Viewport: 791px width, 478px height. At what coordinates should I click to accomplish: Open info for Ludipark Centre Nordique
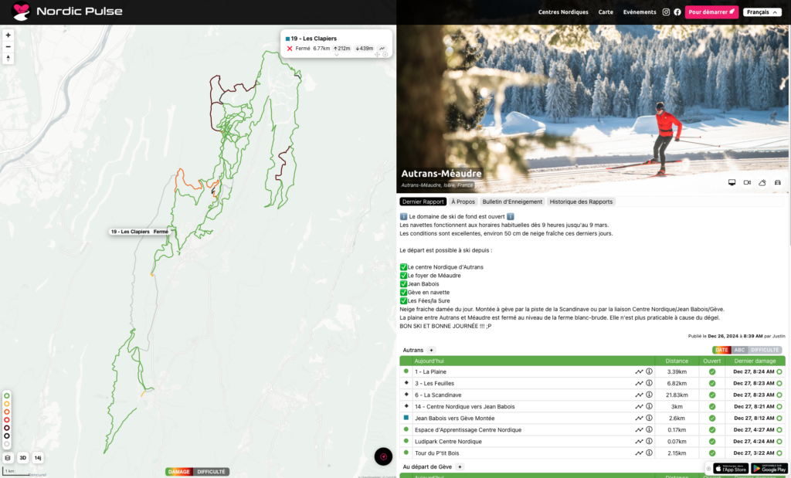(x=649, y=441)
